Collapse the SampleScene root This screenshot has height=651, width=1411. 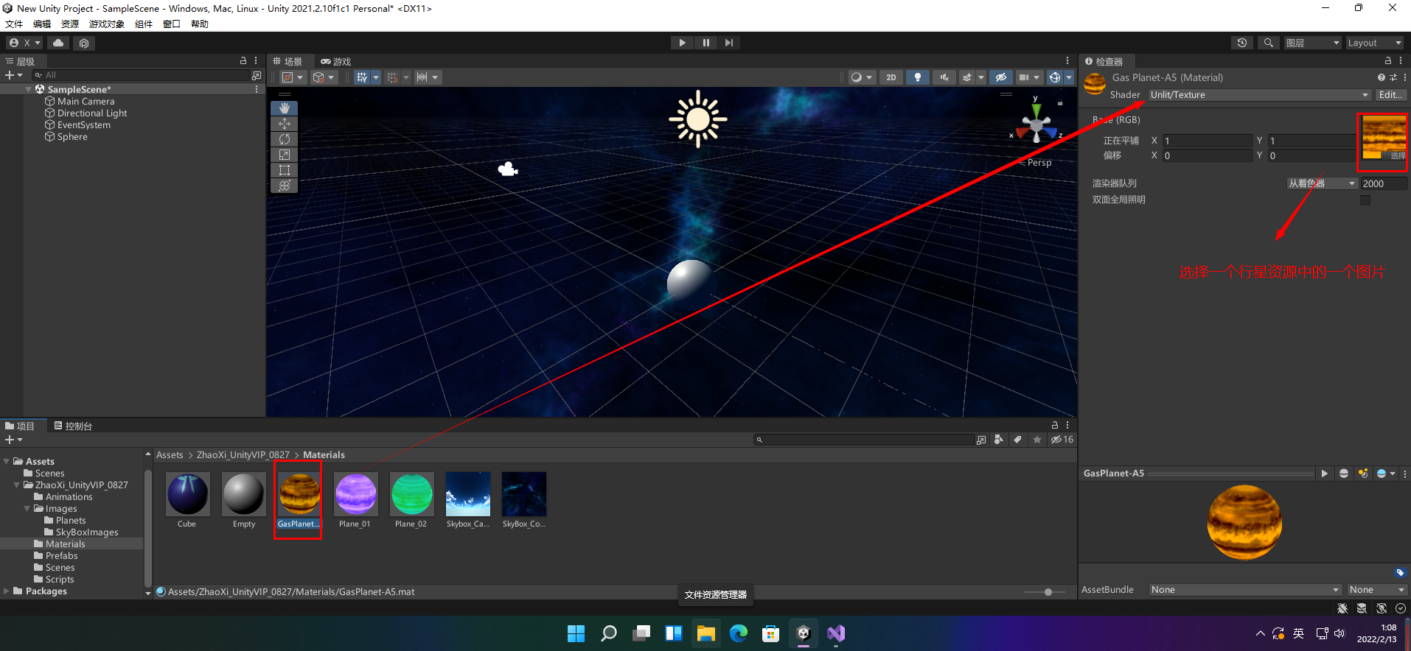29,89
